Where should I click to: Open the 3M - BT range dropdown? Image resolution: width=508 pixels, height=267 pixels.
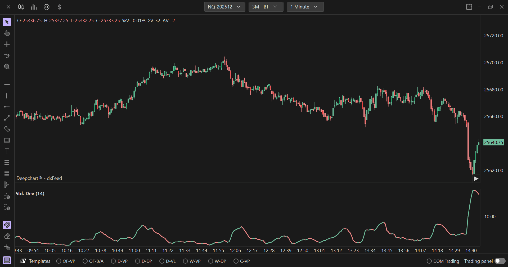(266, 7)
